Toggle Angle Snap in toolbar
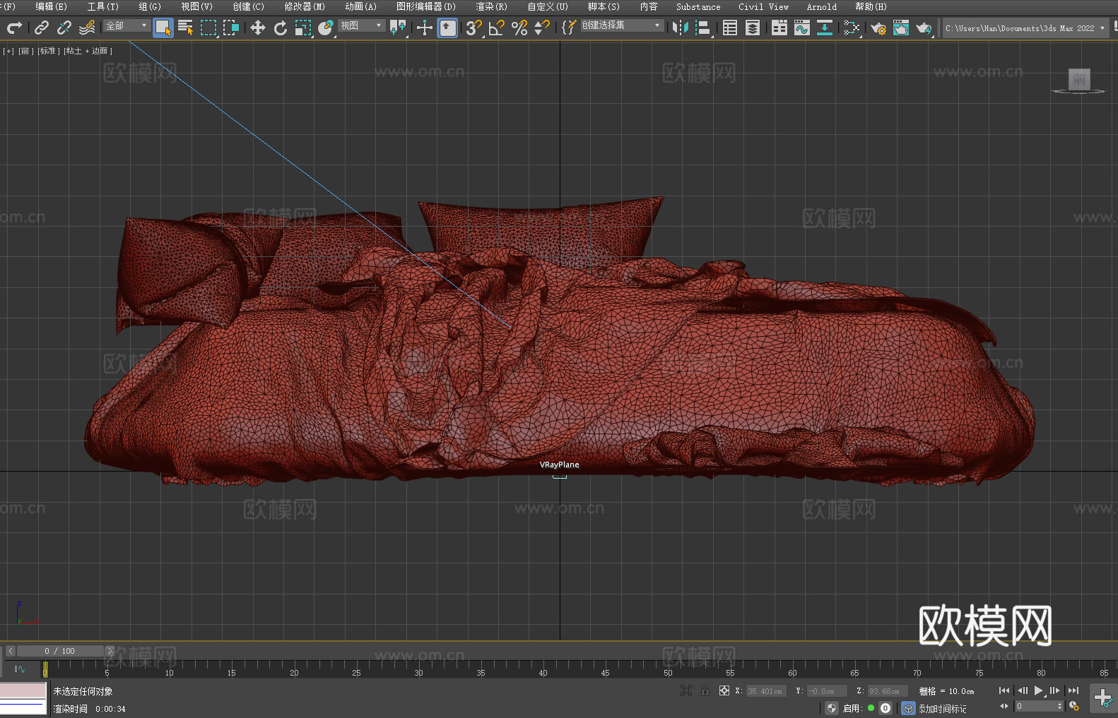1118x718 pixels. coord(497,28)
